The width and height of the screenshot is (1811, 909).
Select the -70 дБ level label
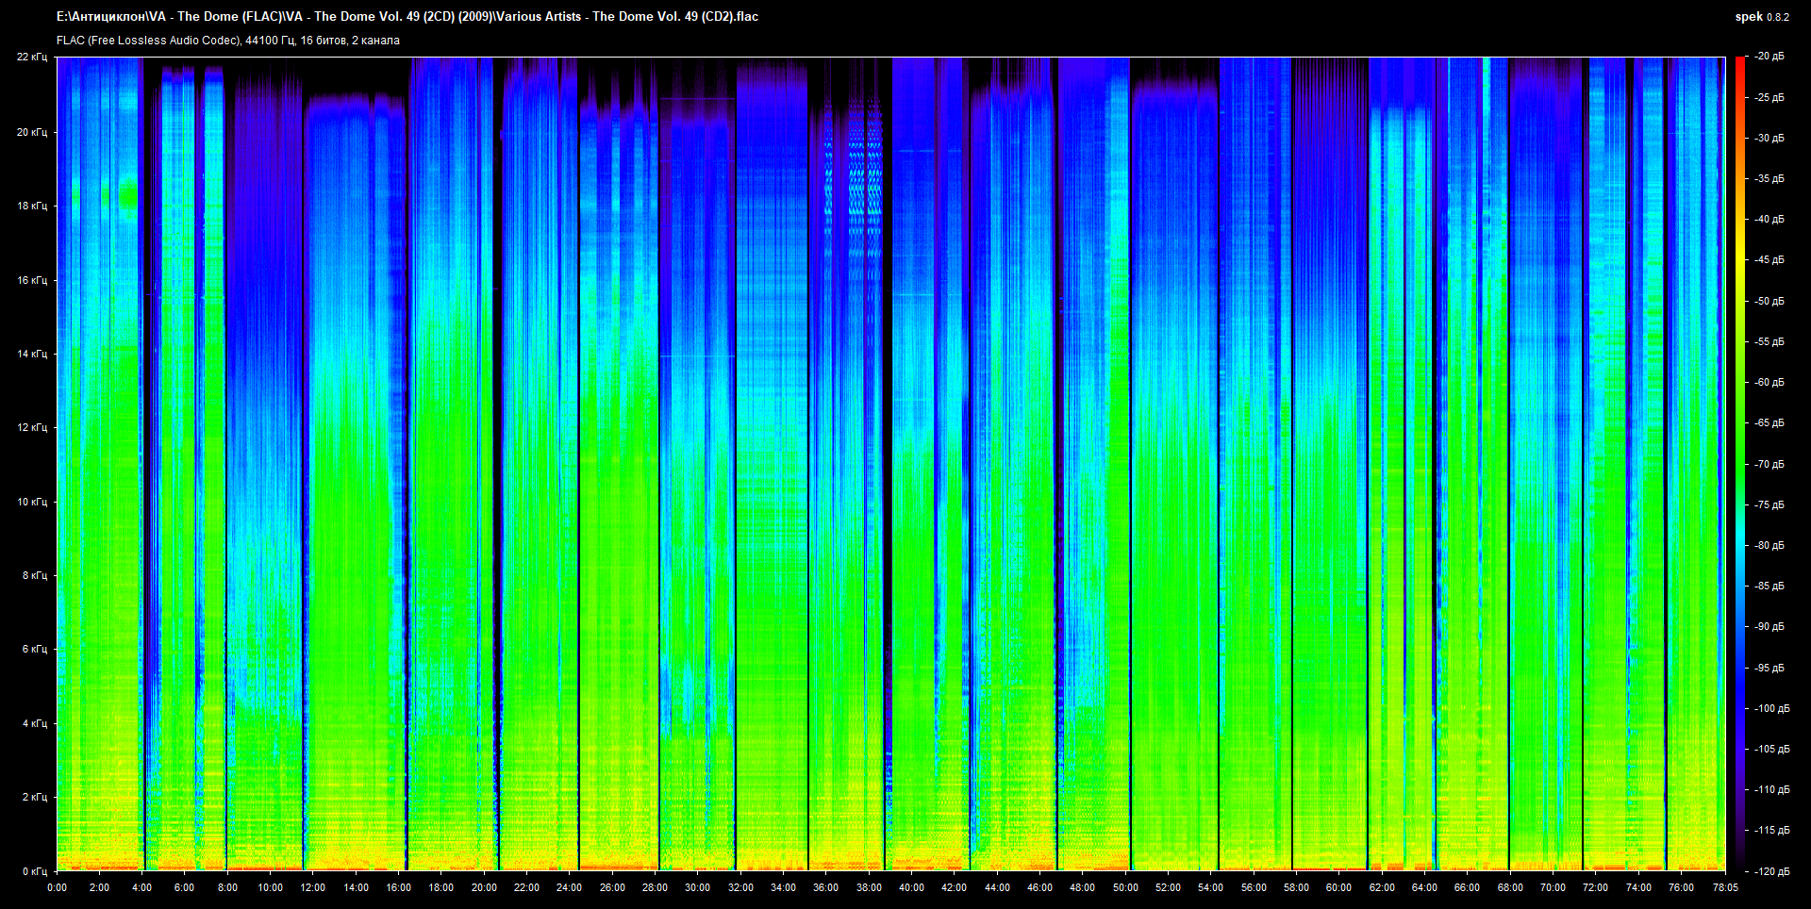[1769, 464]
